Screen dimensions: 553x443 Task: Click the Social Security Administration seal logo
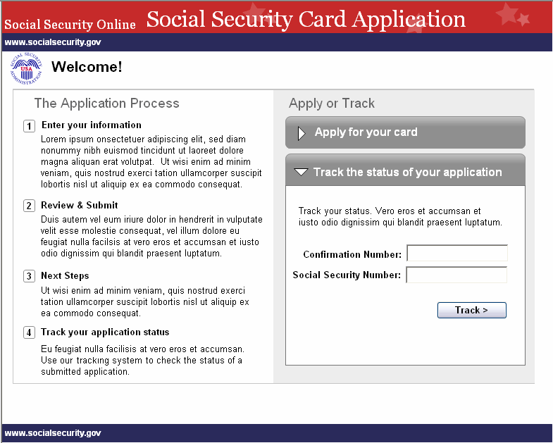pyautogui.click(x=26, y=69)
